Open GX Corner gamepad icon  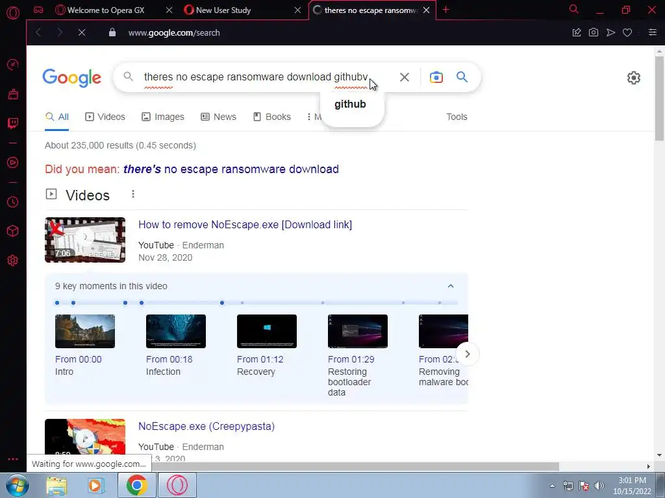click(38, 10)
